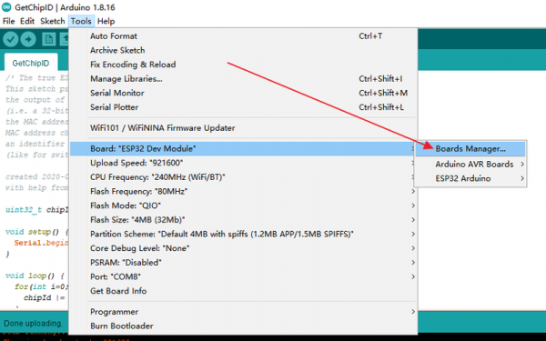
Task: Click the Verify checkmark toolbar icon
Action: coord(10,39)
